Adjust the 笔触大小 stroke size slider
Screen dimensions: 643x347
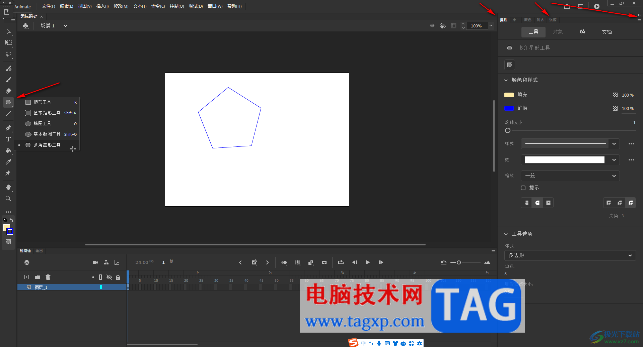point(508,131)
